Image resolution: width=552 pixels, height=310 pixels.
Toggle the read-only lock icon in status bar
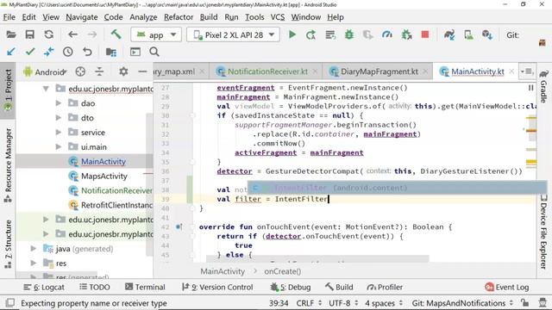coord(525,302)
